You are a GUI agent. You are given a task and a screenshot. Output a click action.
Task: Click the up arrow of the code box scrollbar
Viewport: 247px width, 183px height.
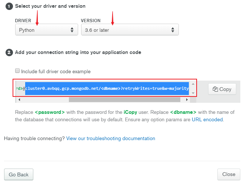(x=193, y=84)
